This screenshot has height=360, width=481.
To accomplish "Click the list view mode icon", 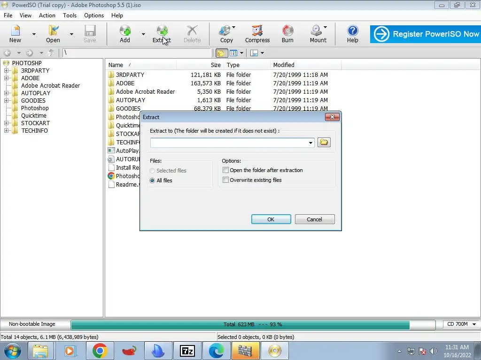I will pos(233,53).
